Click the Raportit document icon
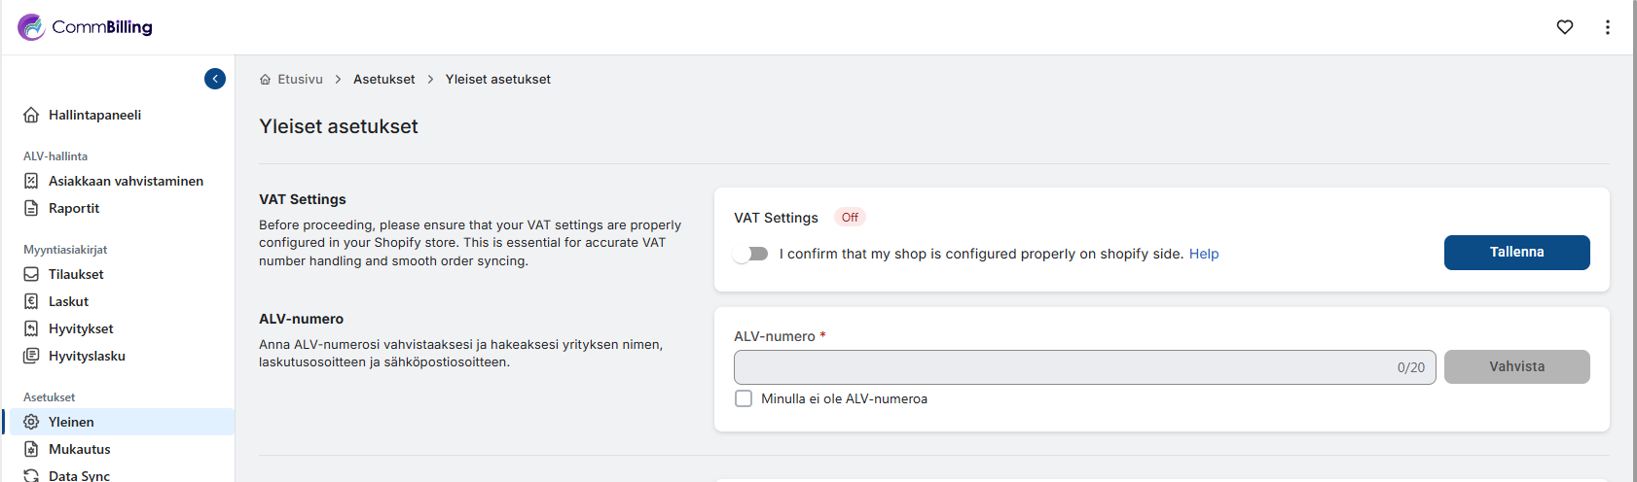 (x=31, y=208)
